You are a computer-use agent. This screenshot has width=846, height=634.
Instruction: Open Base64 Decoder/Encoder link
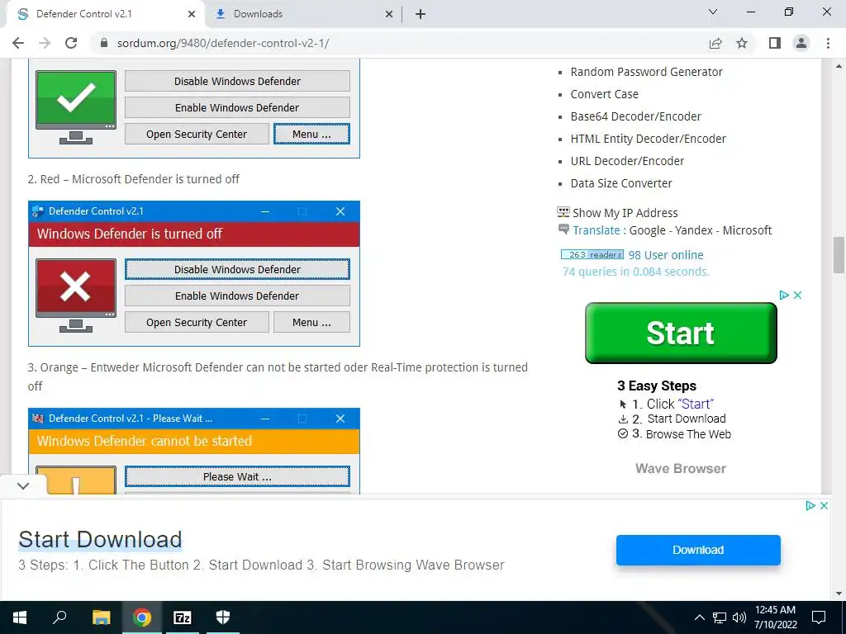(635, 116)
